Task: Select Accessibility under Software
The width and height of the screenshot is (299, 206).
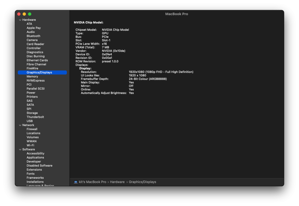Action: point(36,154)
